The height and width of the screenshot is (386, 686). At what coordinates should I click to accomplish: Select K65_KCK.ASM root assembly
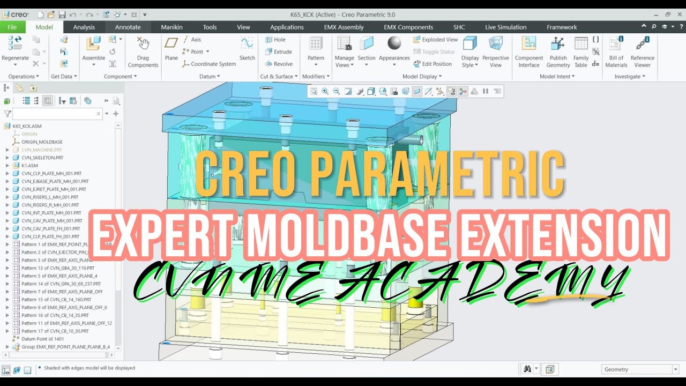pos(27,127)
